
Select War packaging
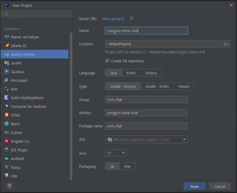click(x=127, y=166)
